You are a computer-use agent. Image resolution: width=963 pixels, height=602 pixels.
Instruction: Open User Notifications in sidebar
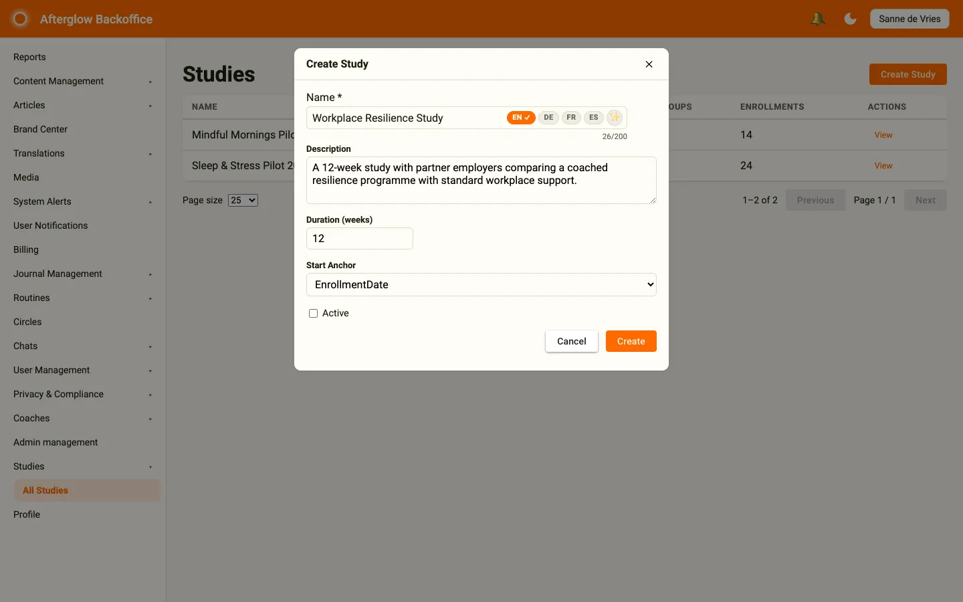coord(83,225)
